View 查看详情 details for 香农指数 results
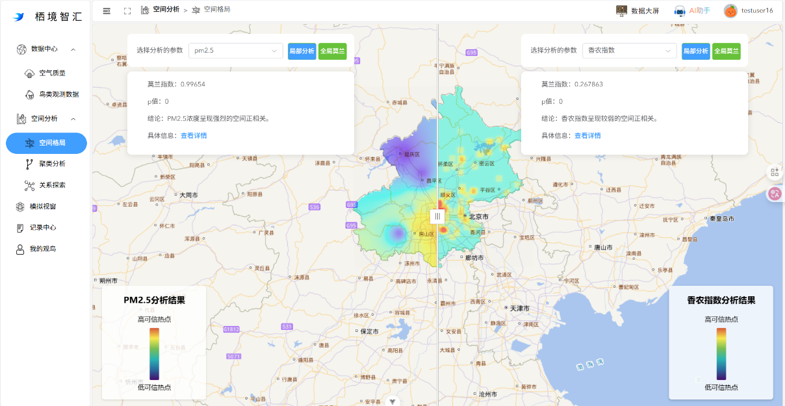This screenshot has width=785, height=406. click(587, 135)
